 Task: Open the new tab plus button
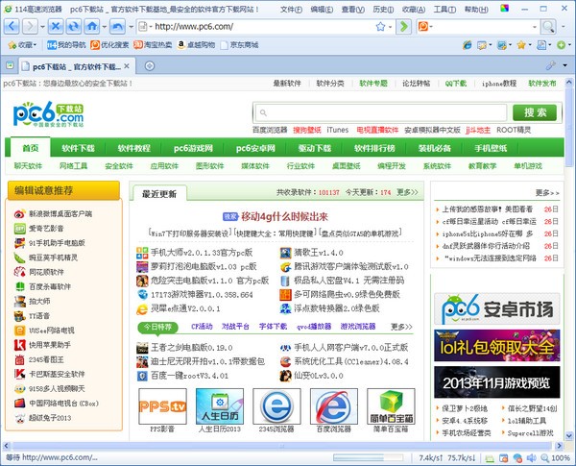[149, 66]
